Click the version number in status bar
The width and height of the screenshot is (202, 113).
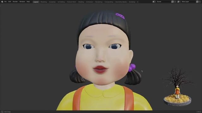pos(199,112)
